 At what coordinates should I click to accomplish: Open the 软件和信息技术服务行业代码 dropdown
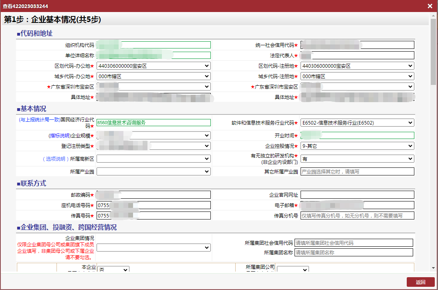[x=357, y=123]
